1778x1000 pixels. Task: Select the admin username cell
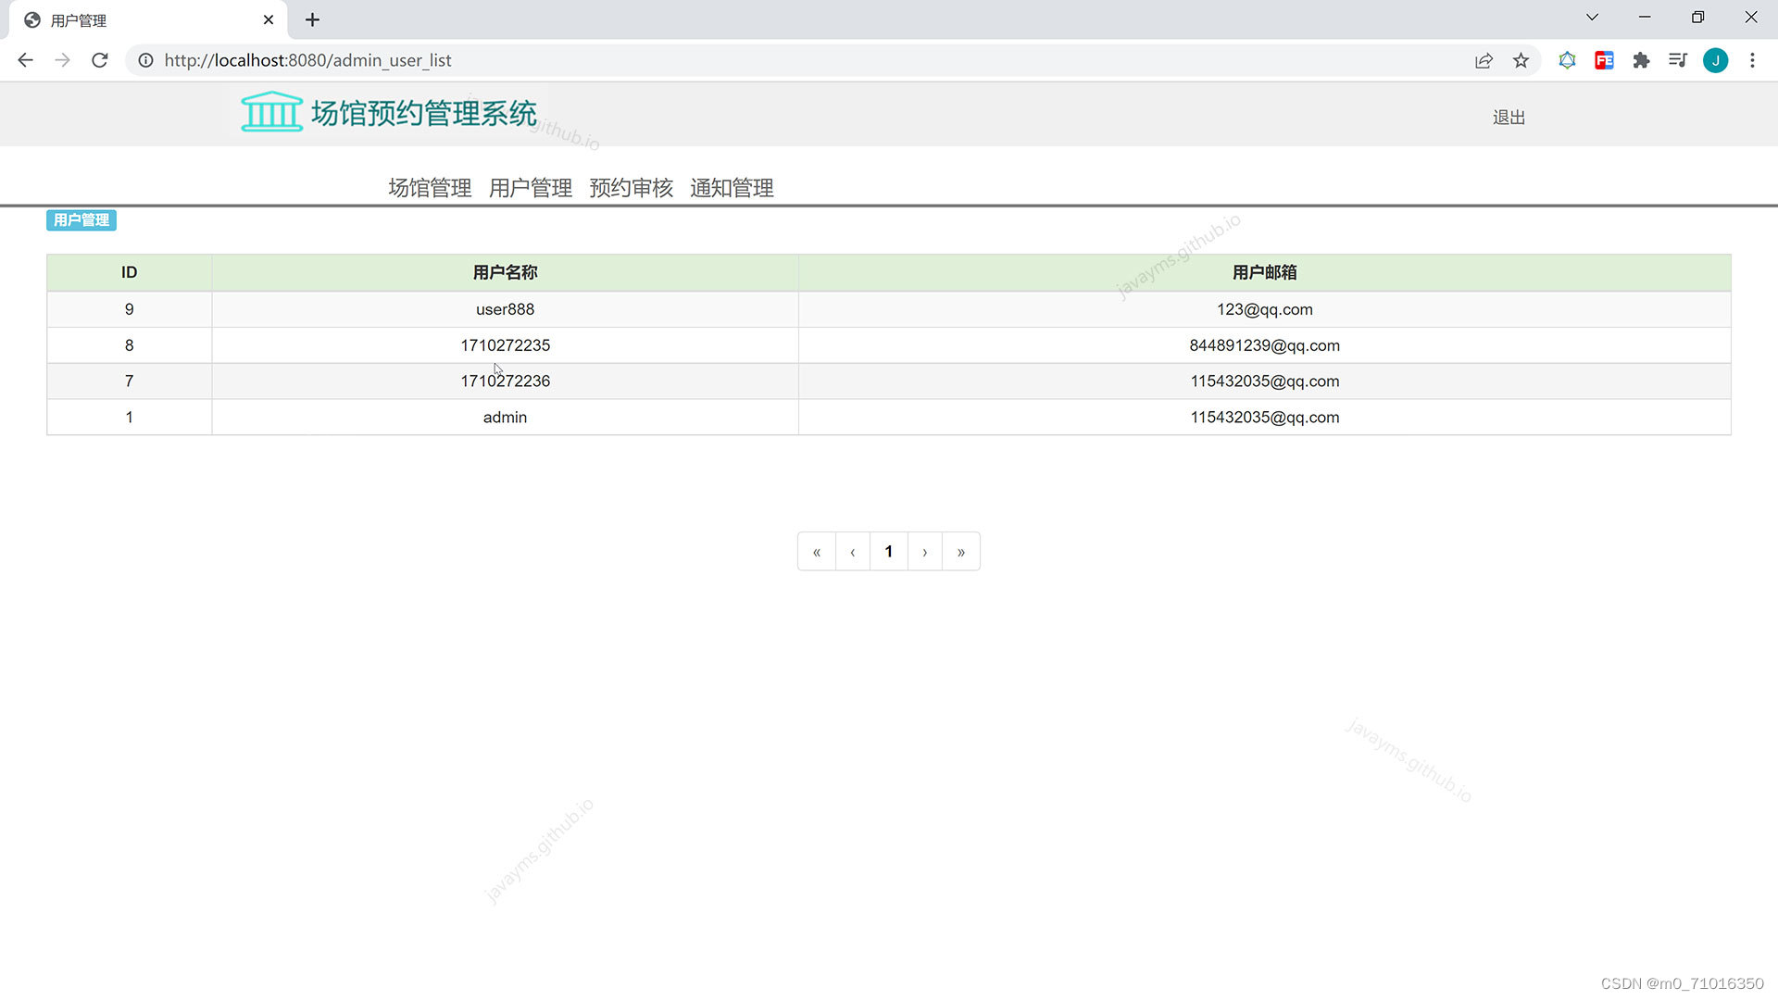pos(505,418)
